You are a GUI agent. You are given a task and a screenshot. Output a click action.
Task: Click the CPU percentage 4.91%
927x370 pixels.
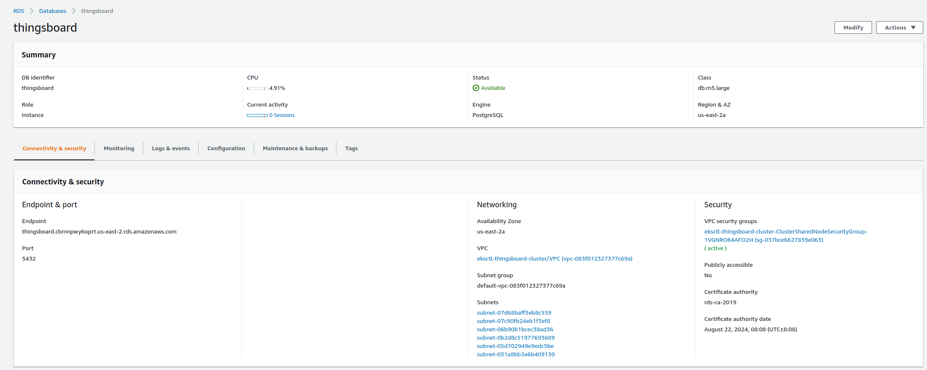point(277,88)
